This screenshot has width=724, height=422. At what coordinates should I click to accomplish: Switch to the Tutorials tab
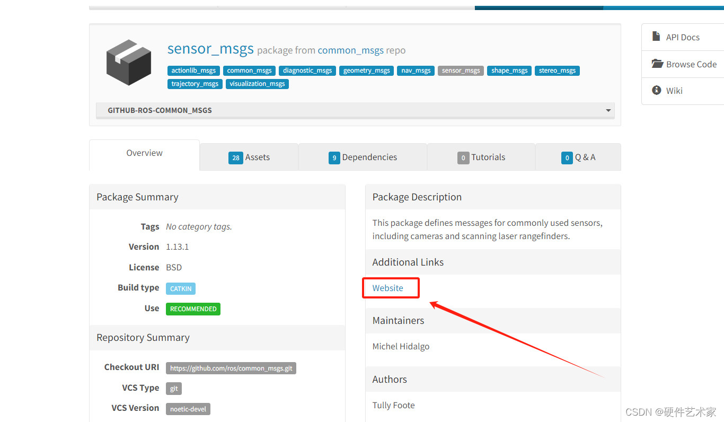click(x=481, y=157)
